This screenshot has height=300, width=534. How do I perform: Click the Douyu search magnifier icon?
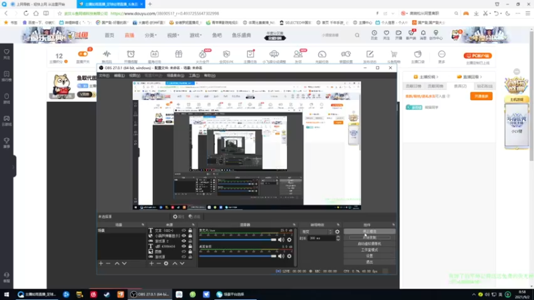pyautogui.click(x=357, y=35)
